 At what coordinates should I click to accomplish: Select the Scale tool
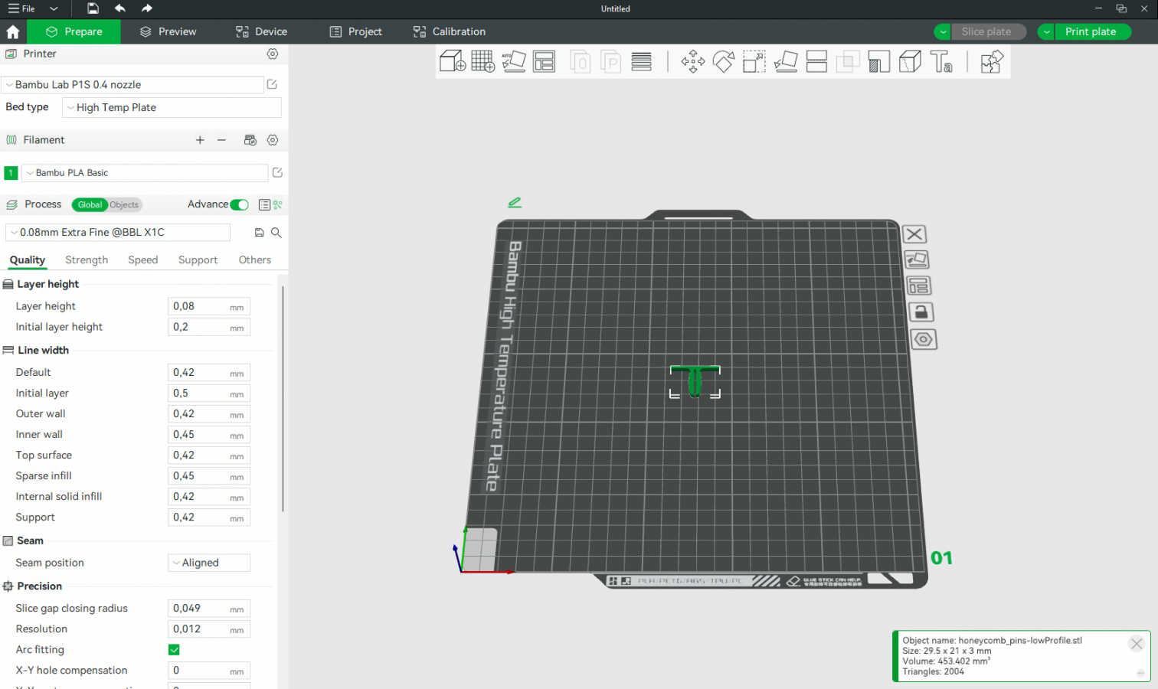754,61
